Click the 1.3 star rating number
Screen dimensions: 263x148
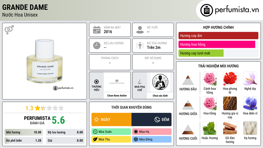[29, 108]
